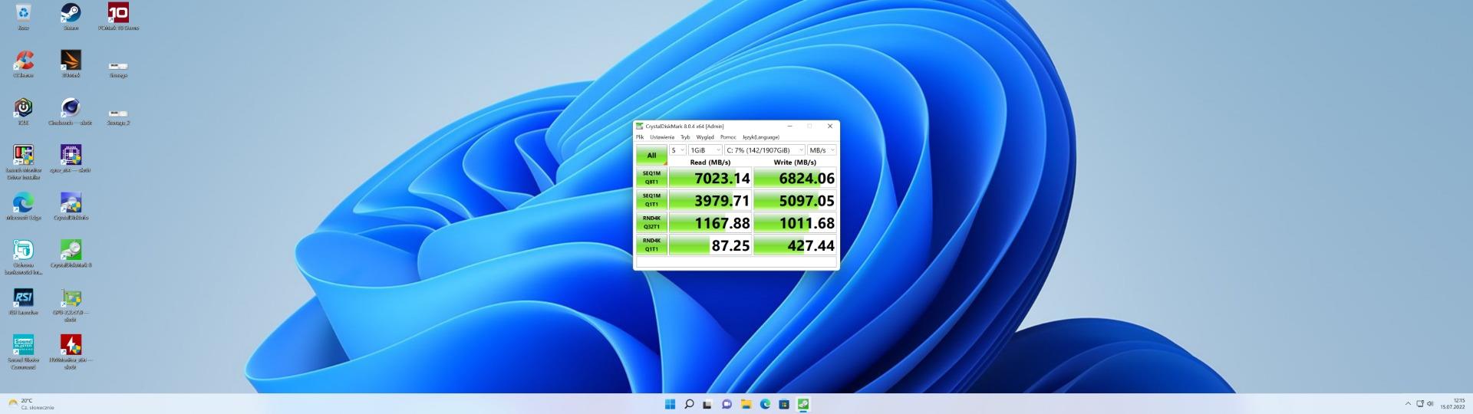Click the taskbar Search magnifier icon
The image size is (1473, 414).
coord(689,404)
